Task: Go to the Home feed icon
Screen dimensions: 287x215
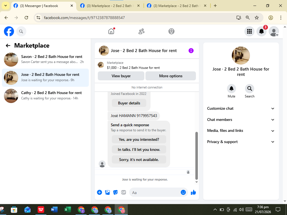Action: pos(111,31)
